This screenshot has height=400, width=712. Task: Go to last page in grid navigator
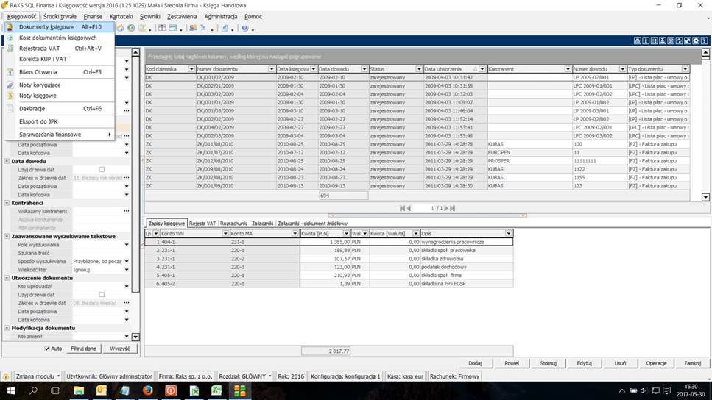(452, 208)
